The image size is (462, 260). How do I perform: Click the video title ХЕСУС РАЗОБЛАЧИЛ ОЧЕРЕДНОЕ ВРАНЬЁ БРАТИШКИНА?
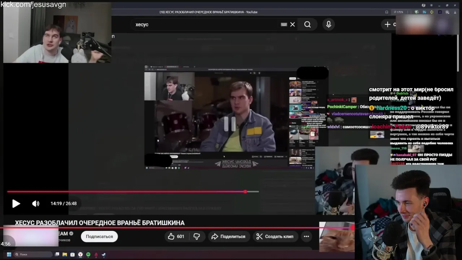[x=100, y=223]
